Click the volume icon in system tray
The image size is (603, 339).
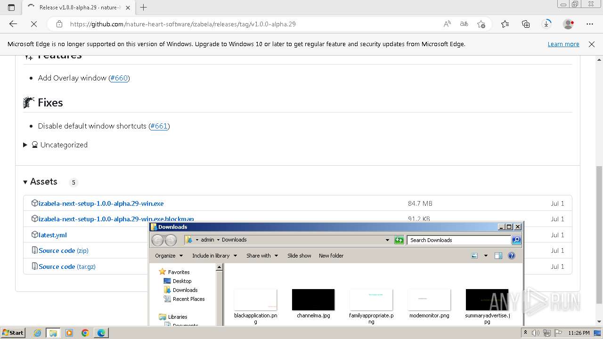click(x=536, y=333)
